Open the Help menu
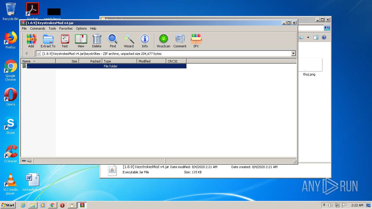 pos(93,28)
